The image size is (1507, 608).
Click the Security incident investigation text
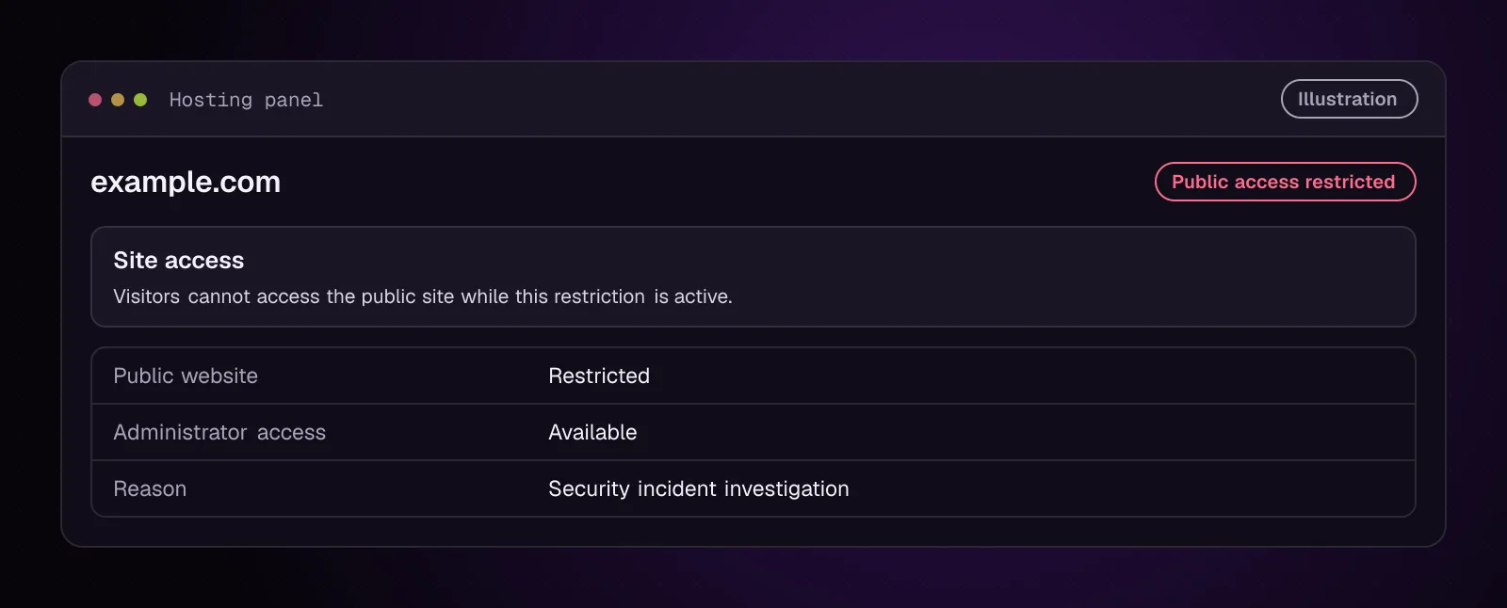[699, 488]
